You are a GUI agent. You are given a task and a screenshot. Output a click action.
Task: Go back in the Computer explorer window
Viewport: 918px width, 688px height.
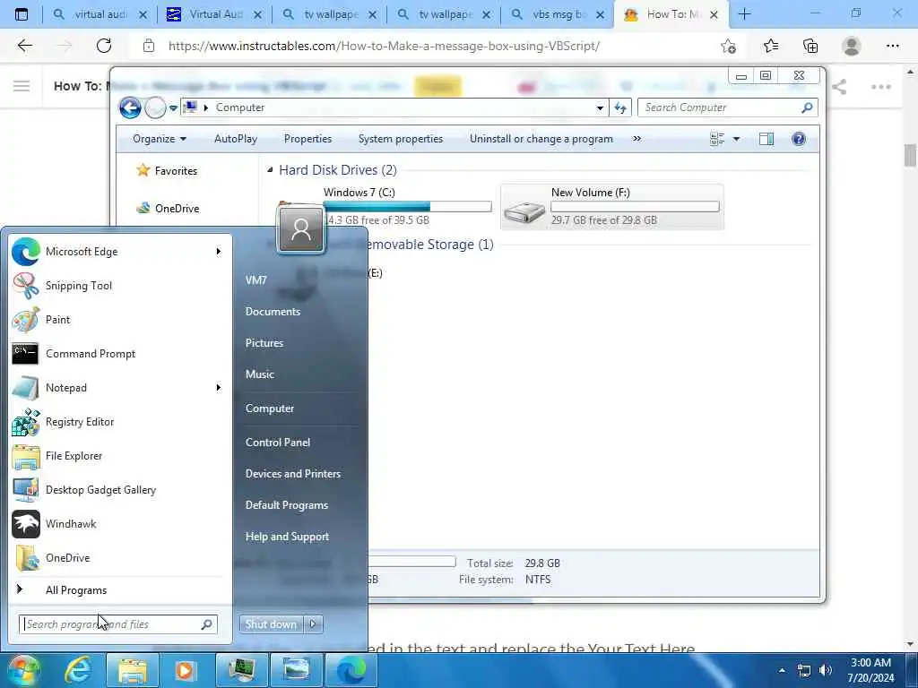(x=130, y=107)
